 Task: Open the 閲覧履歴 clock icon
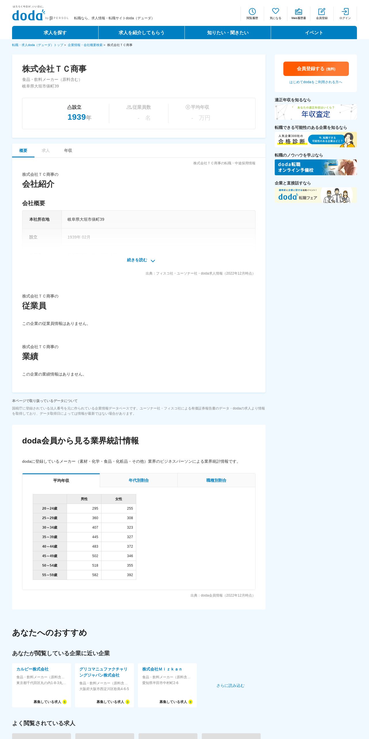(252, 12)
